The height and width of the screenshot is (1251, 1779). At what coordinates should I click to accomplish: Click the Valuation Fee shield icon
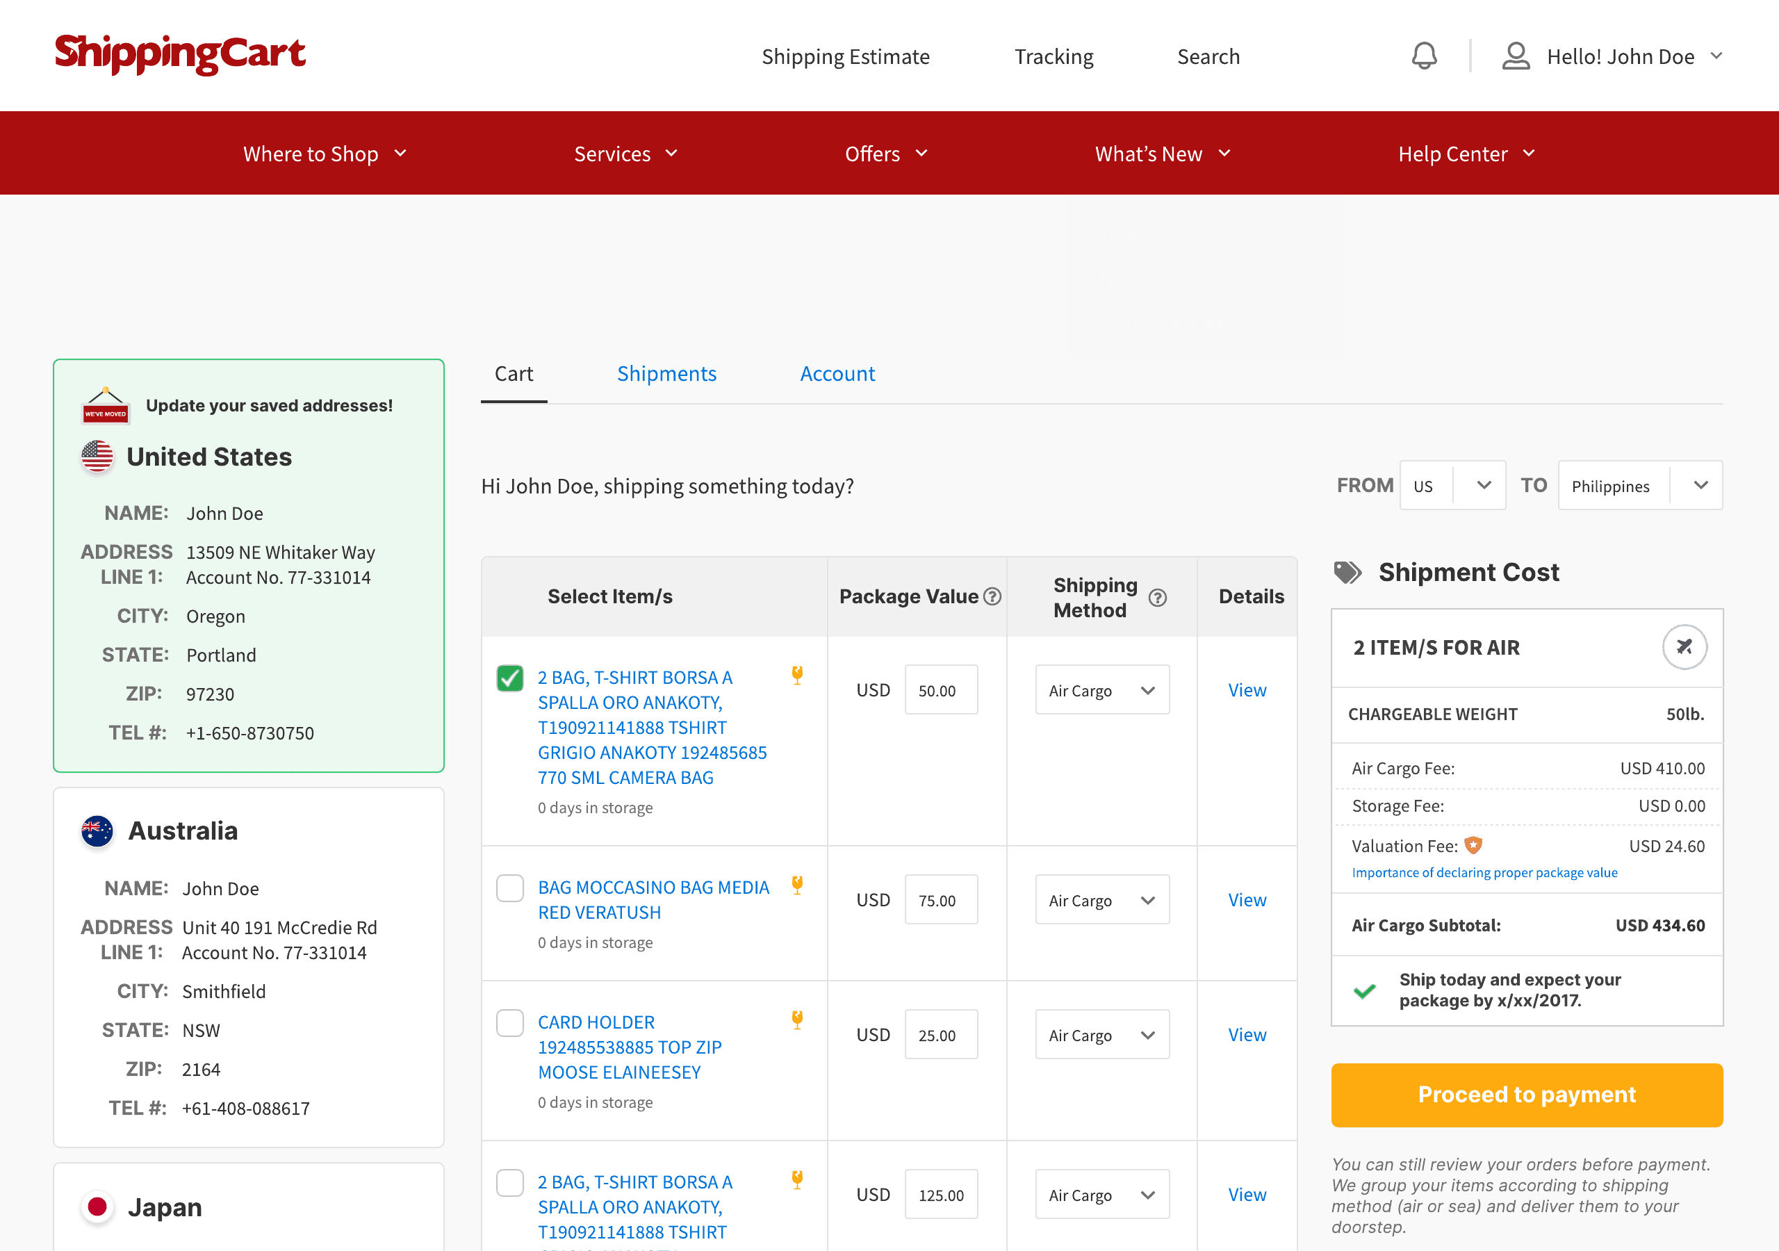[x=1473, y=845]
